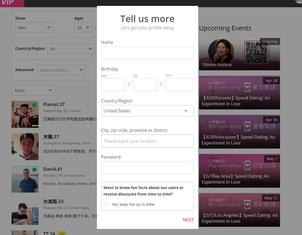302x235 pixels.
Task: Click the heart chat icon on Bay Area event
Action: (x=247, y=166)
